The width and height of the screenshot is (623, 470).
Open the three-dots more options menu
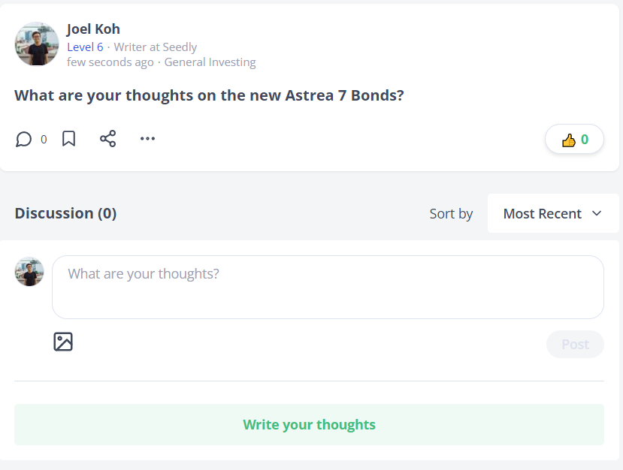click(147, 139)
